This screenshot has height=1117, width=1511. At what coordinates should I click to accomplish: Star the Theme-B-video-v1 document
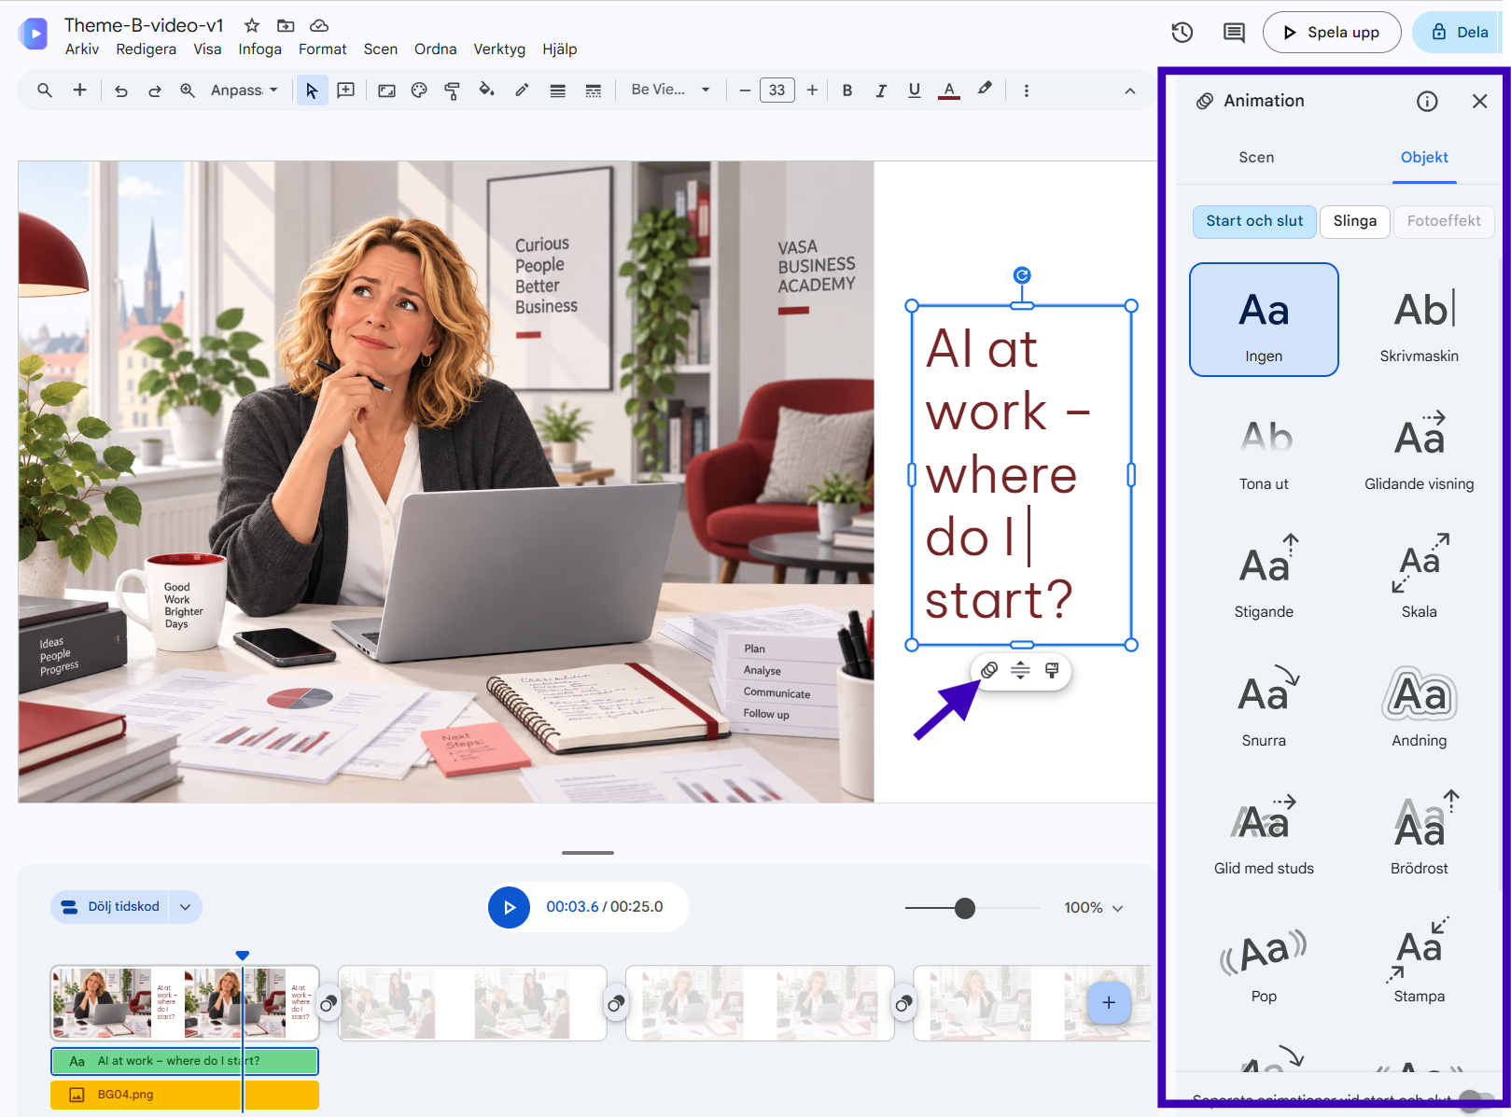point(252,25)
